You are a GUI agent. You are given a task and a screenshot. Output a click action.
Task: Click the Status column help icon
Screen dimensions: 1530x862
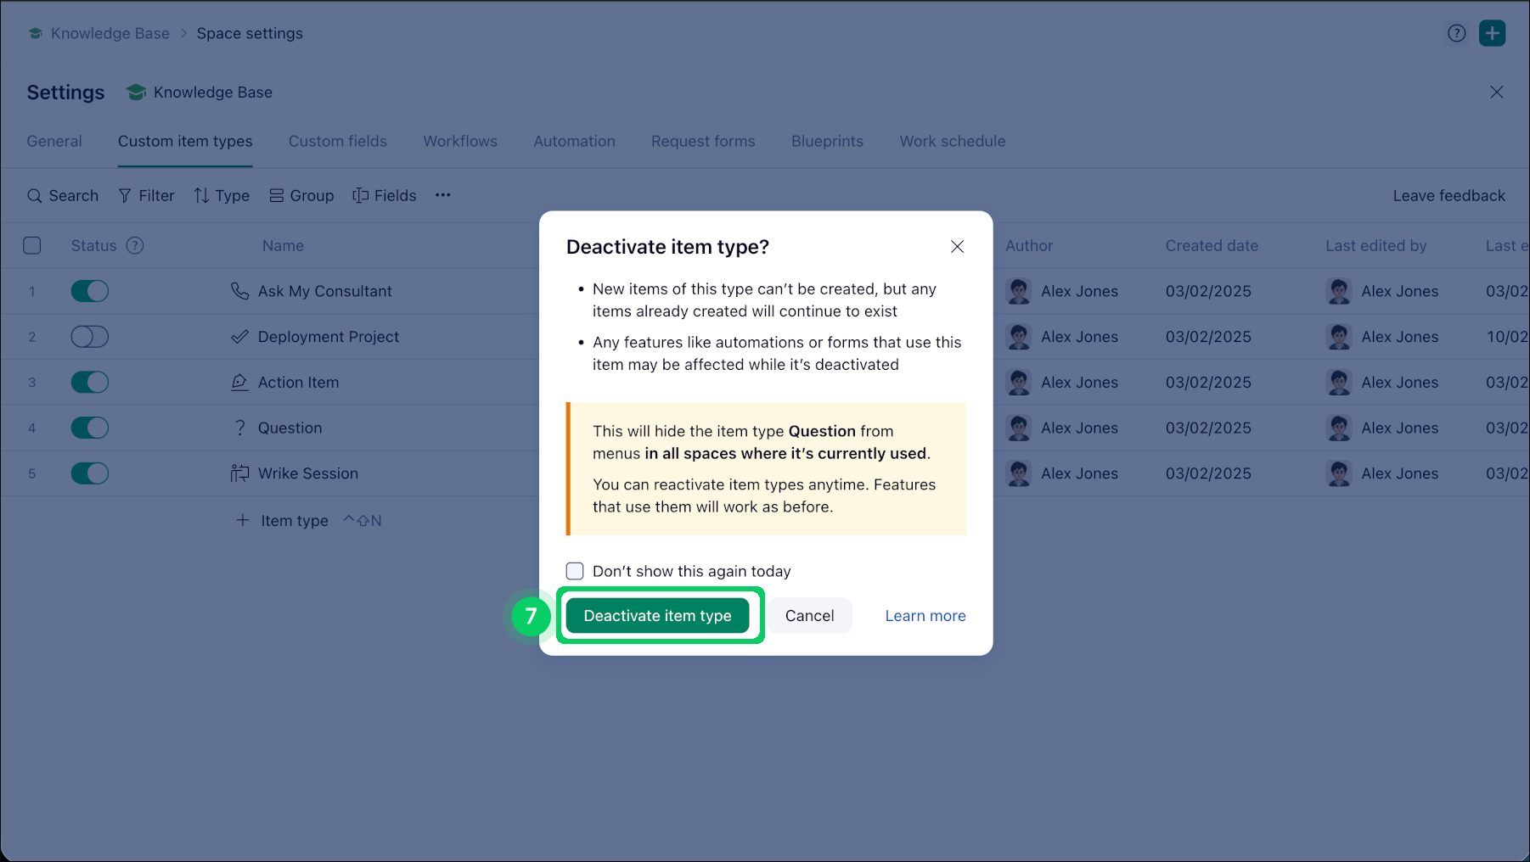click(x=135, y=245)
